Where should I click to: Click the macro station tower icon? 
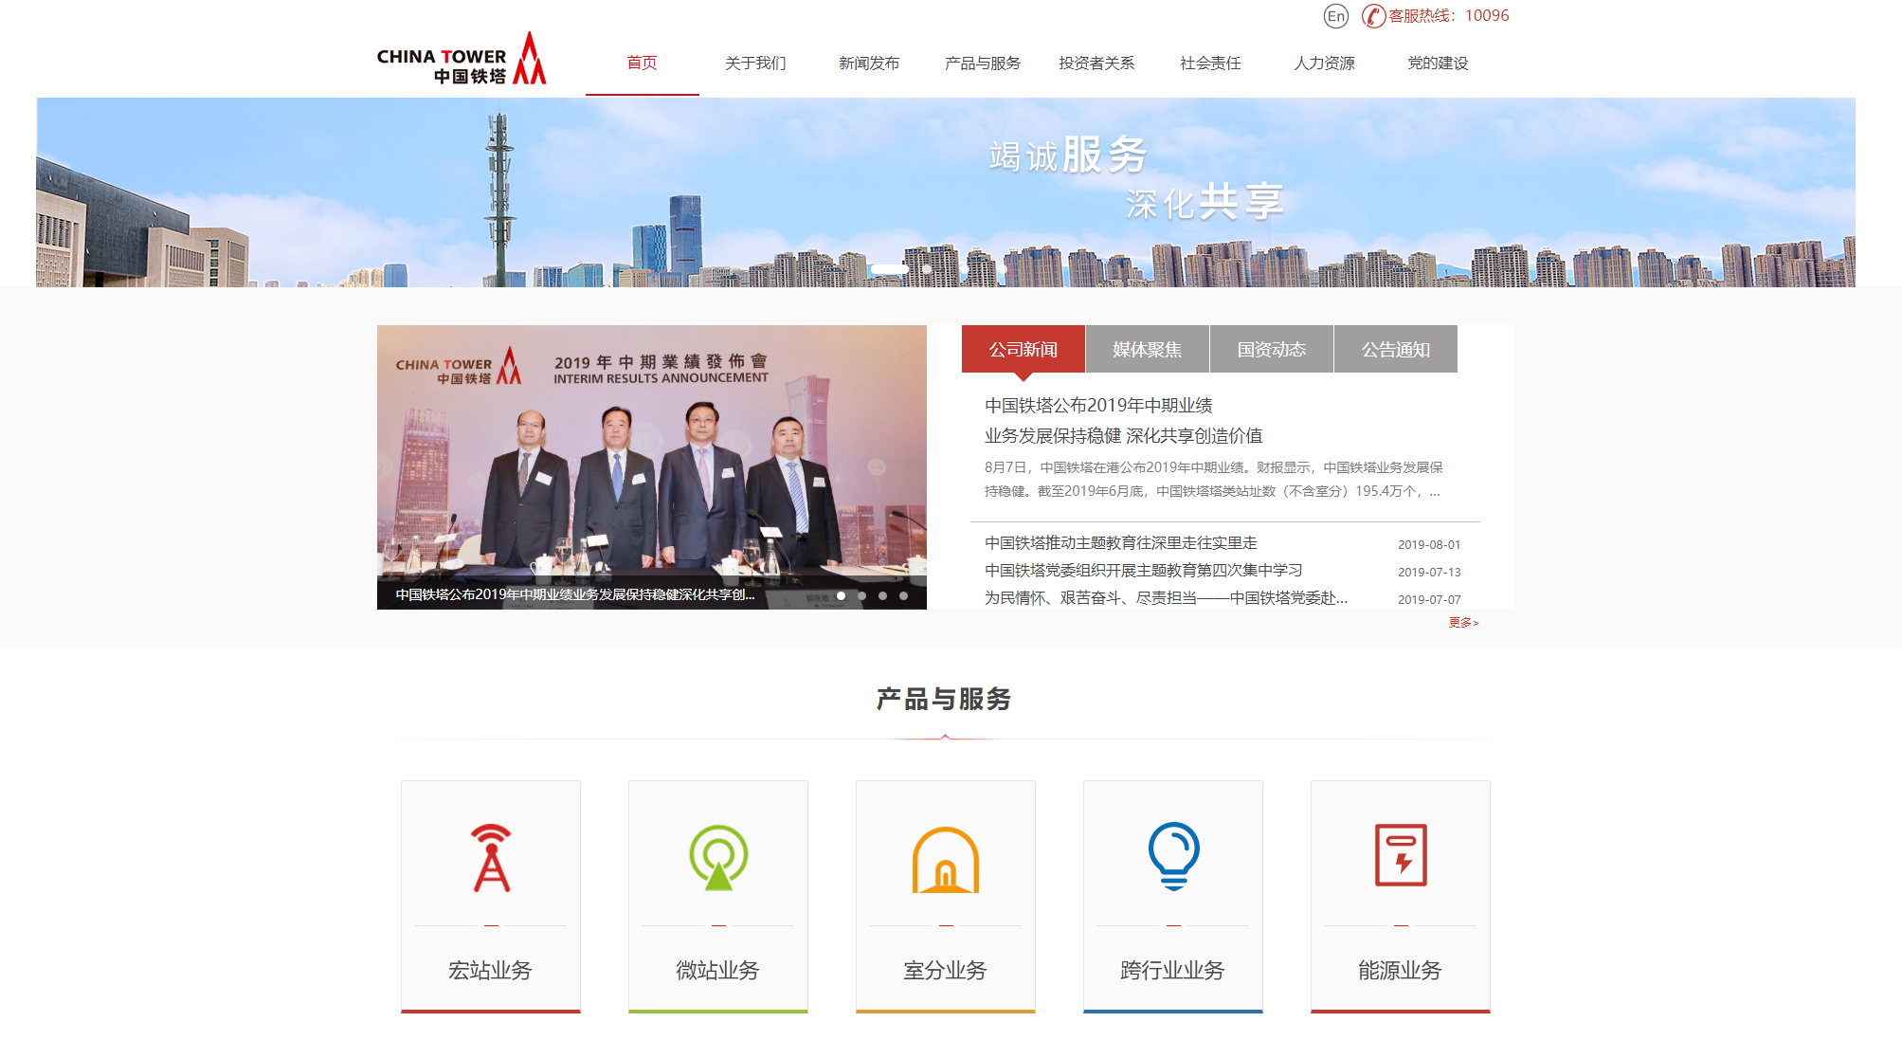[x=491, y=858]
